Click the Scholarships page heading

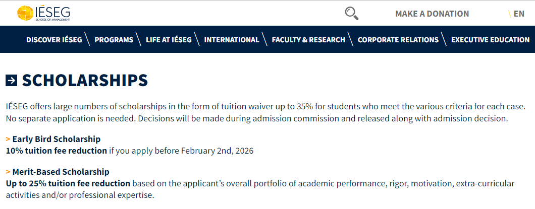[85, 80]
